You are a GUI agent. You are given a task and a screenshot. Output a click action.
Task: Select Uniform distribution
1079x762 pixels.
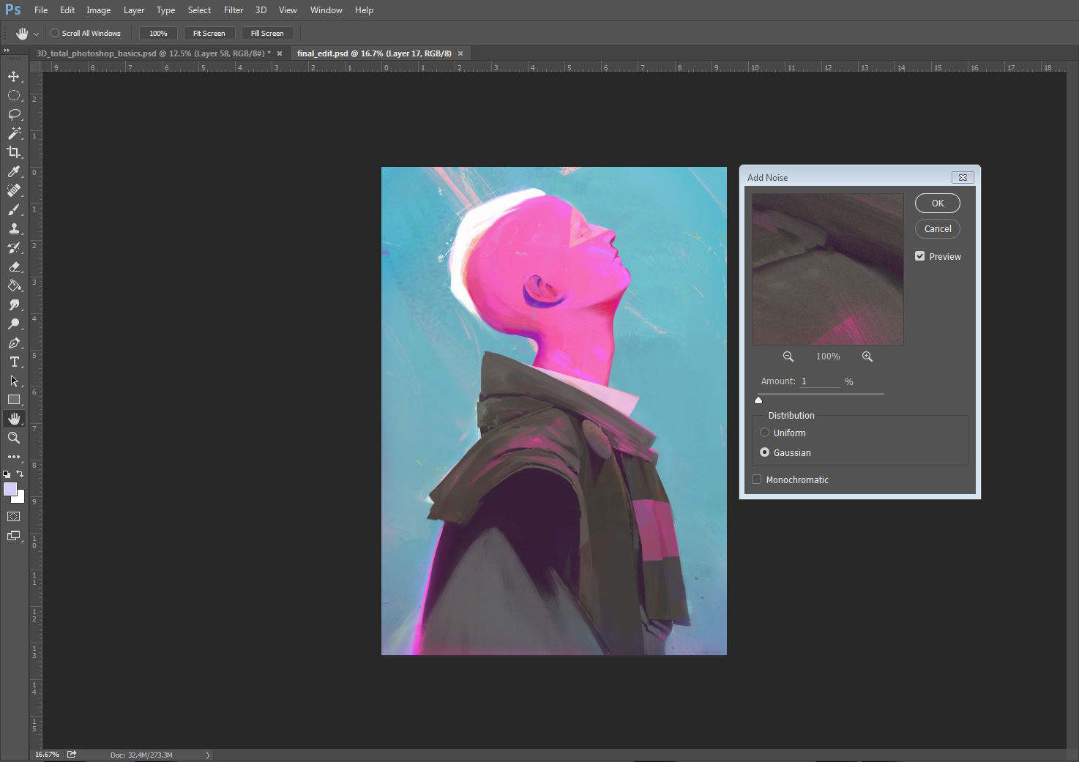click(x=765, y=433)
